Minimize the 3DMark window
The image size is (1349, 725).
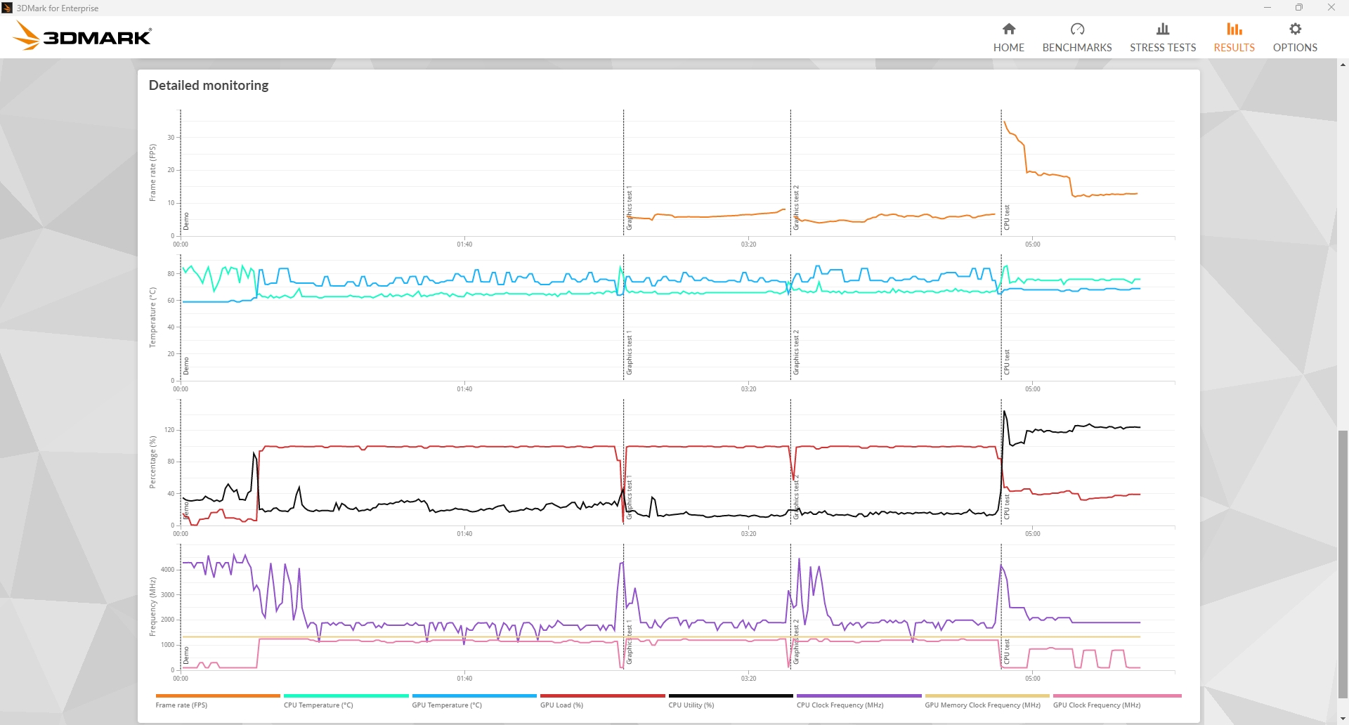1267,8
